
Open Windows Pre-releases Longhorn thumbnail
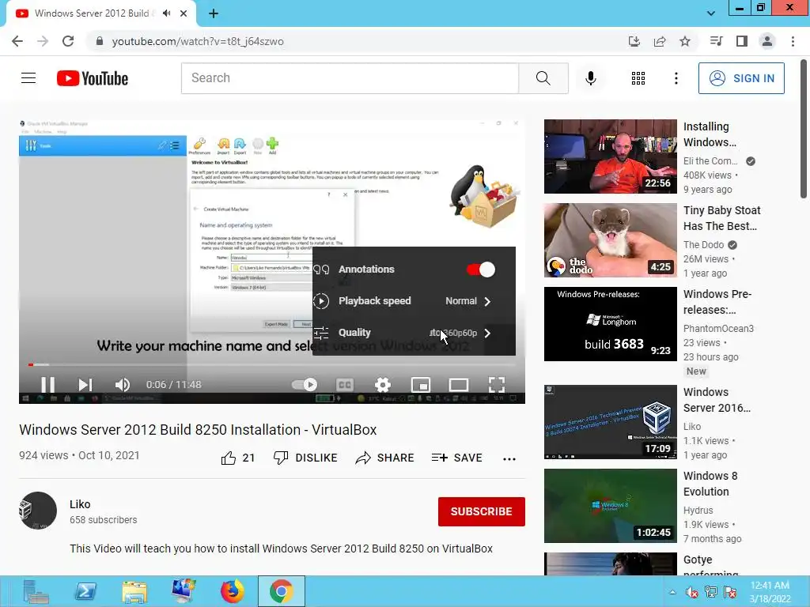pyautogui.click(x=610, y=323)
